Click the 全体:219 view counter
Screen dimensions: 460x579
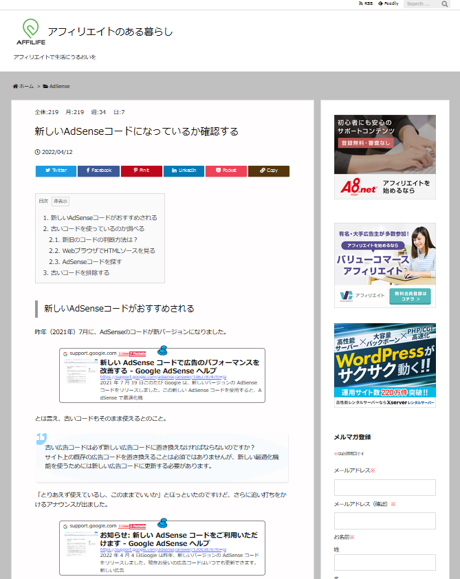pos(47,112)
